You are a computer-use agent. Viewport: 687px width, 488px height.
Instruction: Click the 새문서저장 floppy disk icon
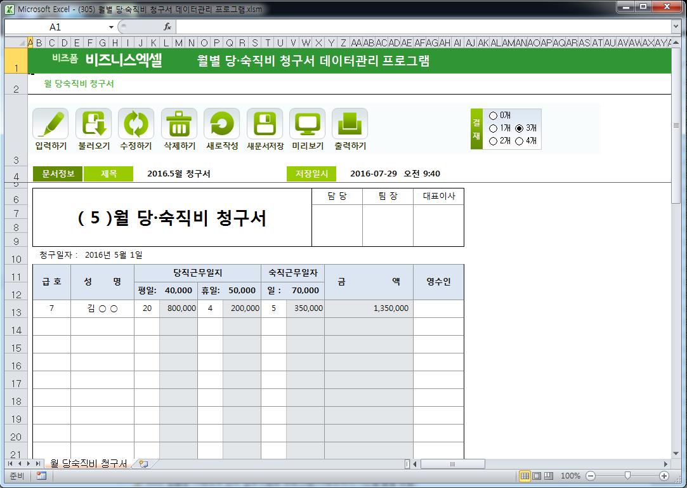coord(265,124)
